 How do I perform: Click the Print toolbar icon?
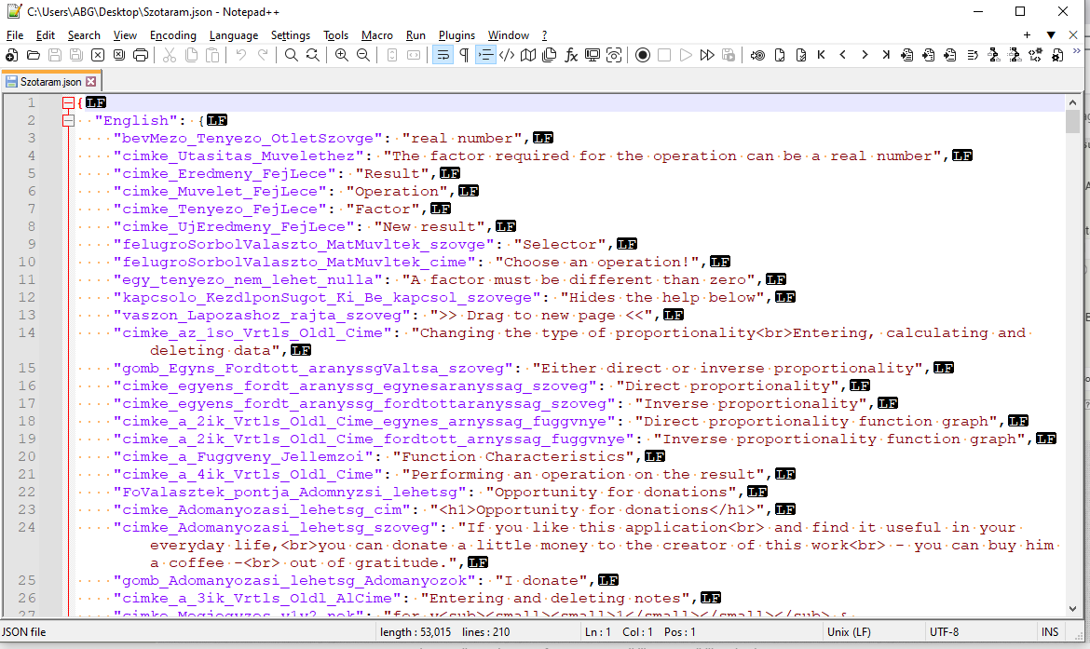(x=141, y=56)
